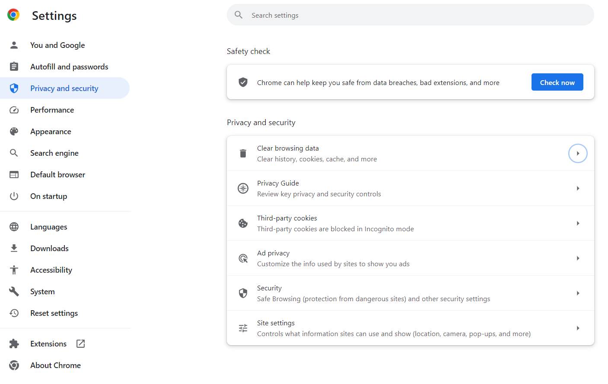Go to Autofill and passwords
This screenshot has width=608, height=384.
pyautogui.click(x=65, y=66)
